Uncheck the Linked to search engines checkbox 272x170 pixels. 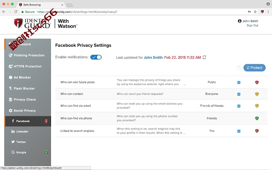click(239, 131)
